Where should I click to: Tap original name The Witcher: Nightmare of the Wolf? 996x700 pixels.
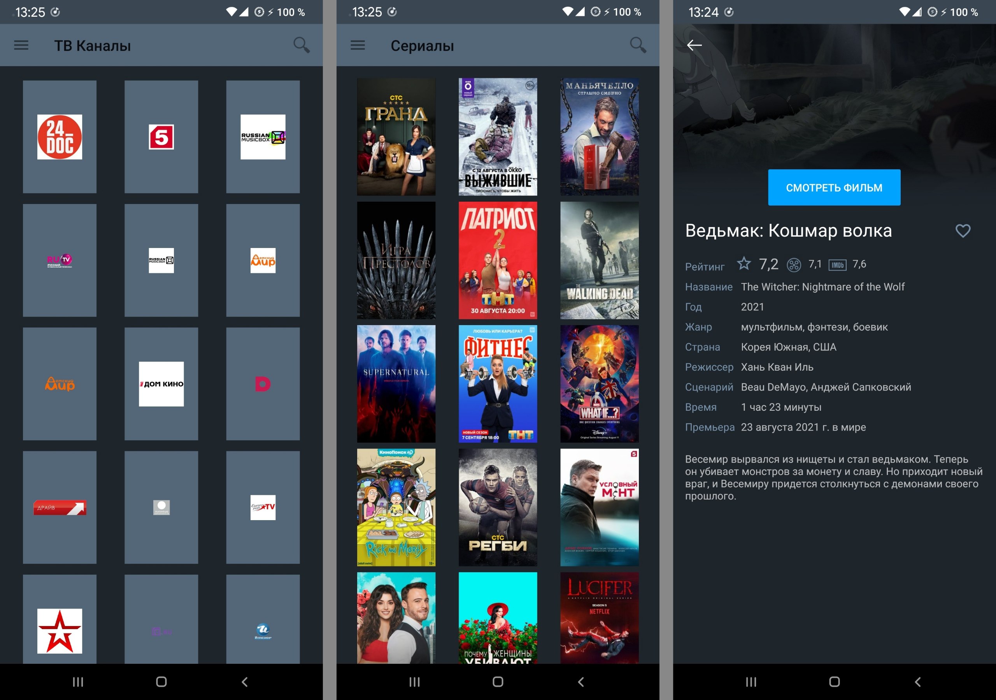point(822,287)
